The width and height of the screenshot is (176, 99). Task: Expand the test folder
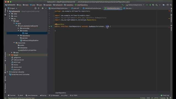pyautogui.click(x=12, y=53)
